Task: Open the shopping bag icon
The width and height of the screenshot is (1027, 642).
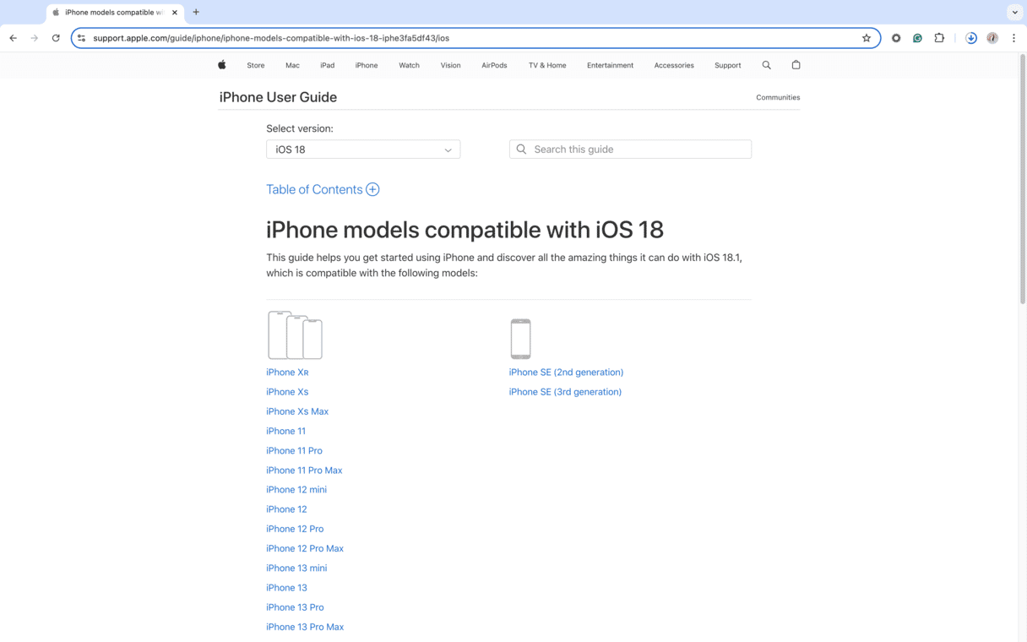Action: click(796, 65)
